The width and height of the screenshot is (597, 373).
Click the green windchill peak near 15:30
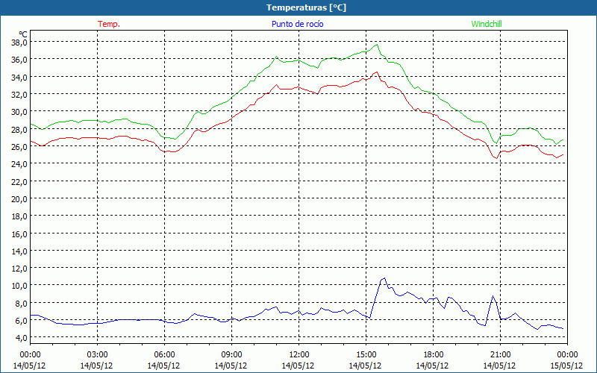[377, 45]
